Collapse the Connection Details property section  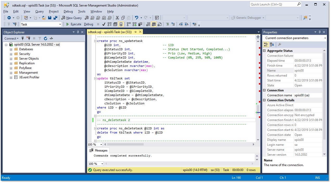(x=265, y=100)
